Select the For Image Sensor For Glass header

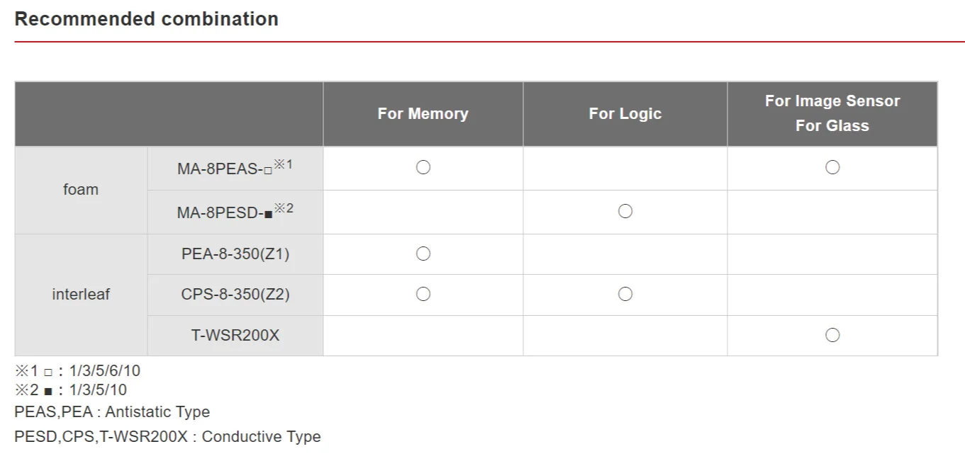coord(832,113)
